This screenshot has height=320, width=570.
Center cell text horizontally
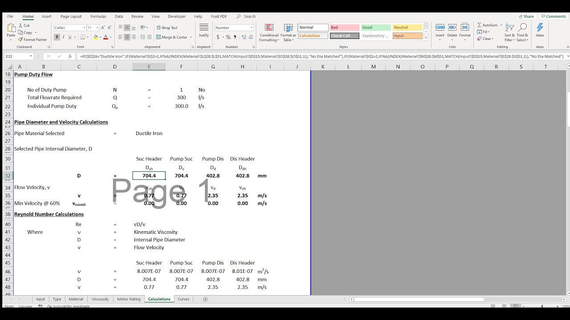click(x=127, y=37)
